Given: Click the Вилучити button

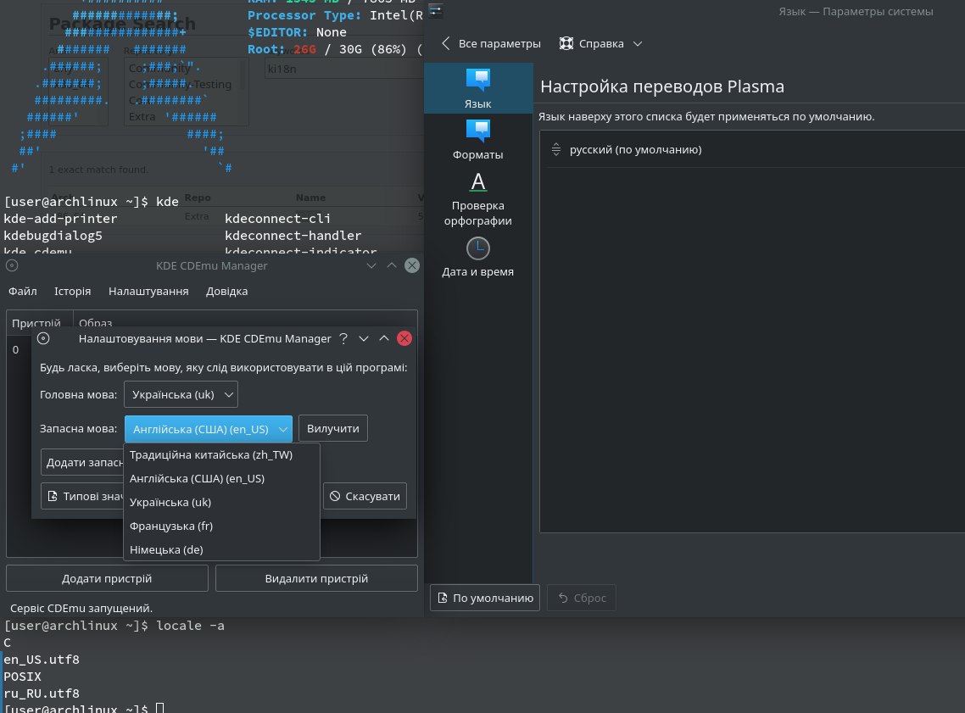Looking at the screenshot, I should click(x=333, y=428).
